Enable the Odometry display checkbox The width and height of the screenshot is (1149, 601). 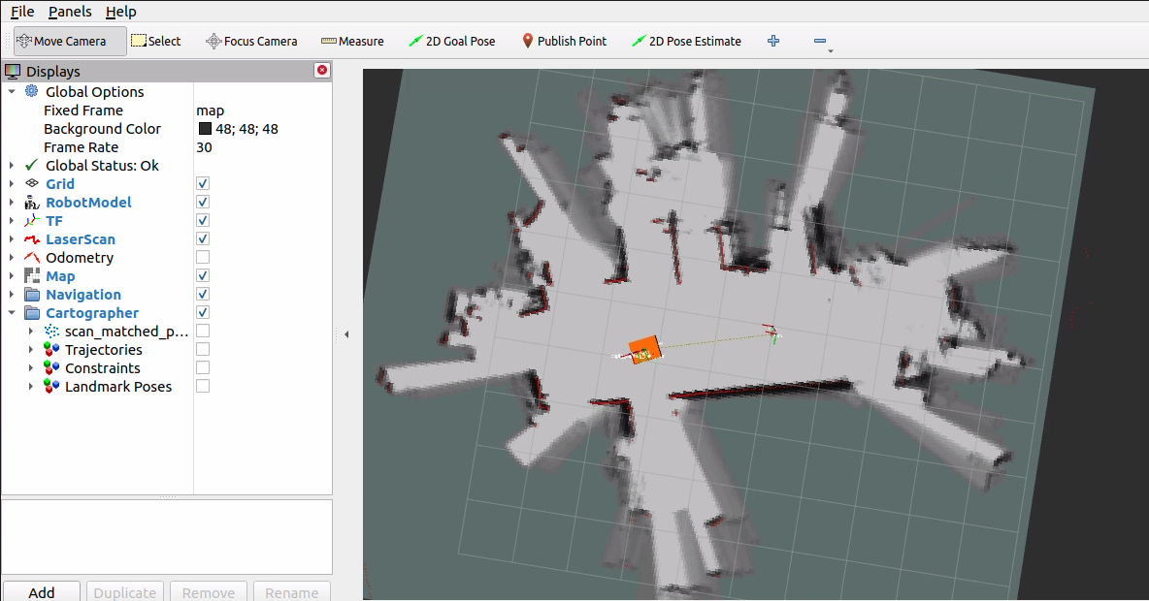(203, 258)
